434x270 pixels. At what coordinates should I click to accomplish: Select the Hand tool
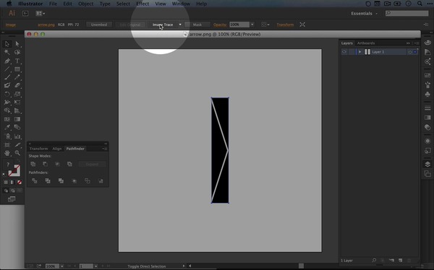(7, 153)
